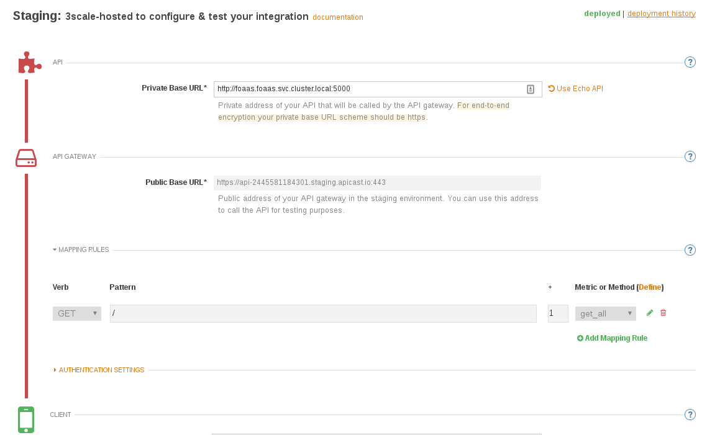The width and height of the screenshot is (702, 435).
Task: Expand Authentication Settings section
Action: pyautogui.click(x=99, y=370)
